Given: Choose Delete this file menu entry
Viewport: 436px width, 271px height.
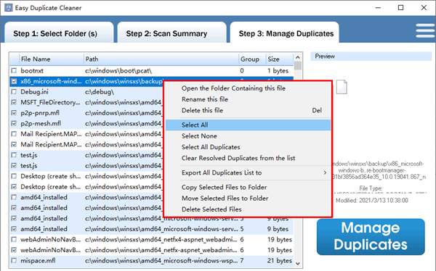Looking at the screenshot, I should coord(248,110).
